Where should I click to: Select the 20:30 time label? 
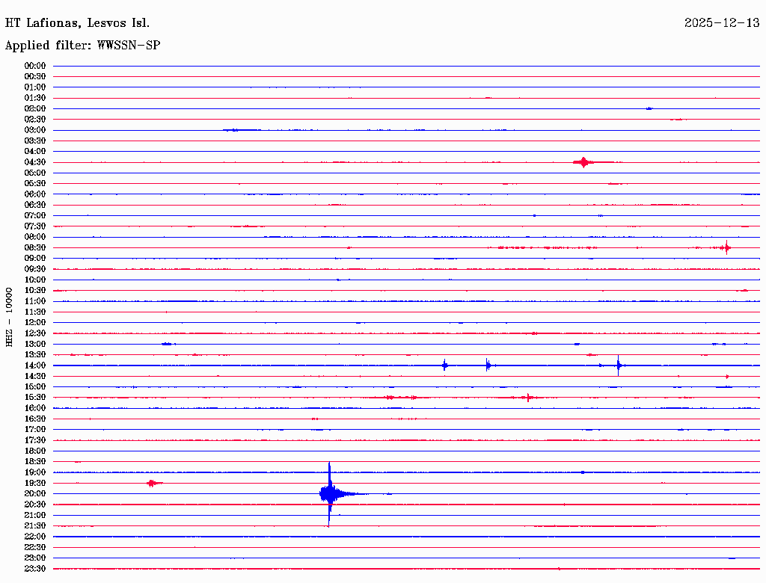pyautogui.click(x=35, y=505)
